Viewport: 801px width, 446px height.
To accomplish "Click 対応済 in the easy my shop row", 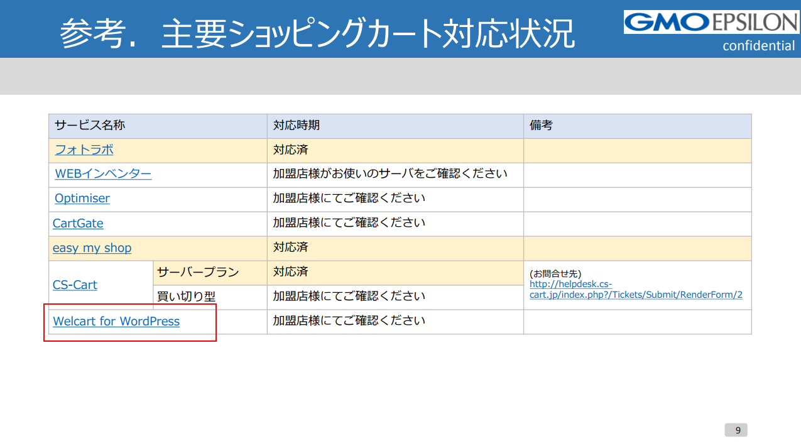I will tap(290, 247).
